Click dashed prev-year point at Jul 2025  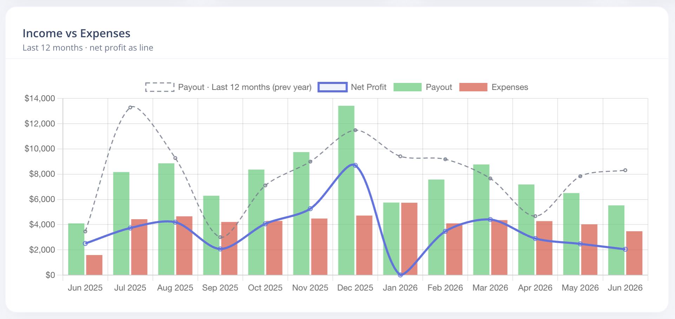(130, 108)
